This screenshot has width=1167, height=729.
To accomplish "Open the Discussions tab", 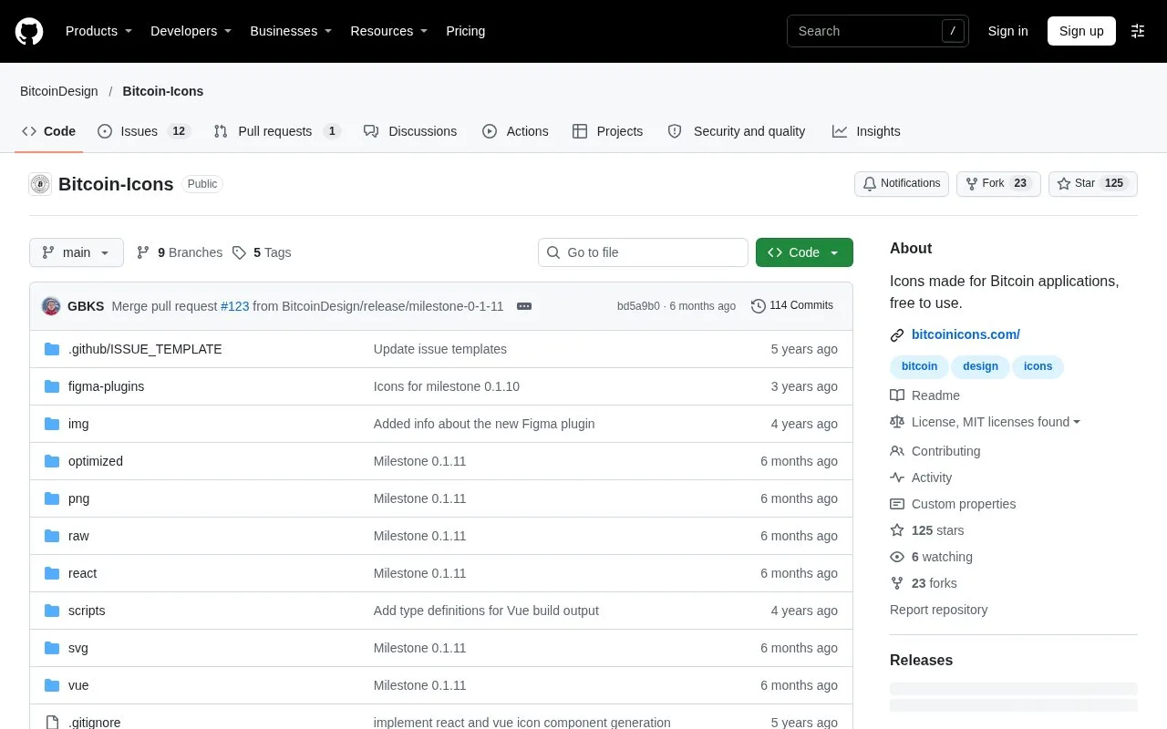I will [x=410, y=131].
